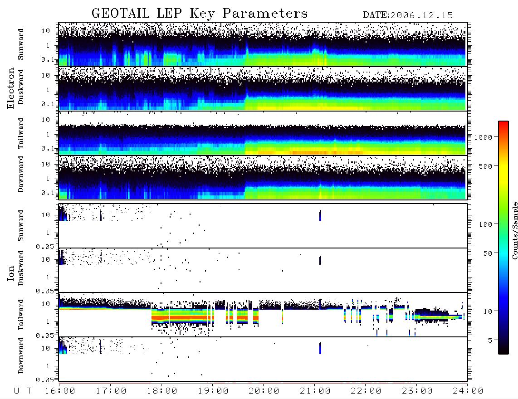Click the Electron Duskward spectrogram panel
Screen dimensions: 518x399
point(263,88)
